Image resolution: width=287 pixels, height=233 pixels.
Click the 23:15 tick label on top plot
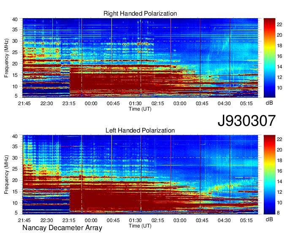click(x=69, y=103)
